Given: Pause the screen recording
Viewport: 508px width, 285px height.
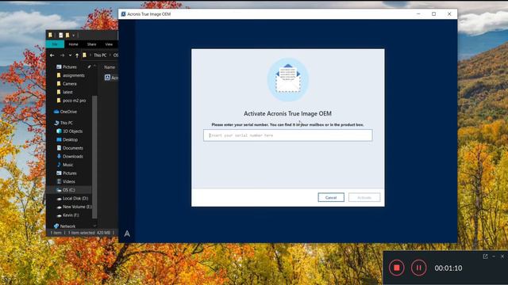Looking at the screenshot, I should pos(418,268).
